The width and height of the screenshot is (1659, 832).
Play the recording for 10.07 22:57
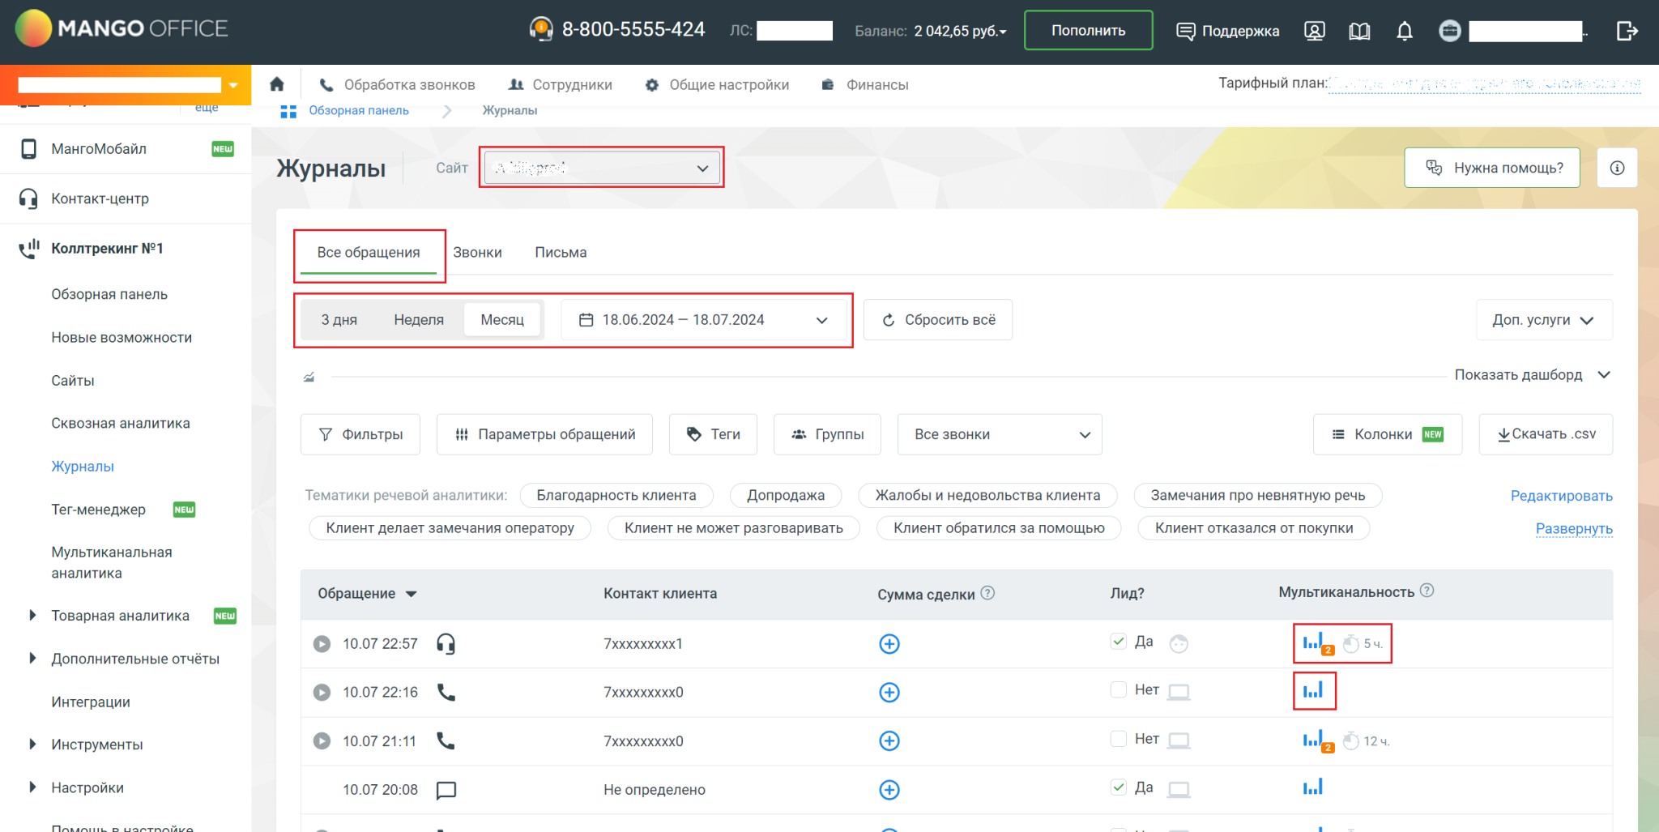tap(322, 644)
